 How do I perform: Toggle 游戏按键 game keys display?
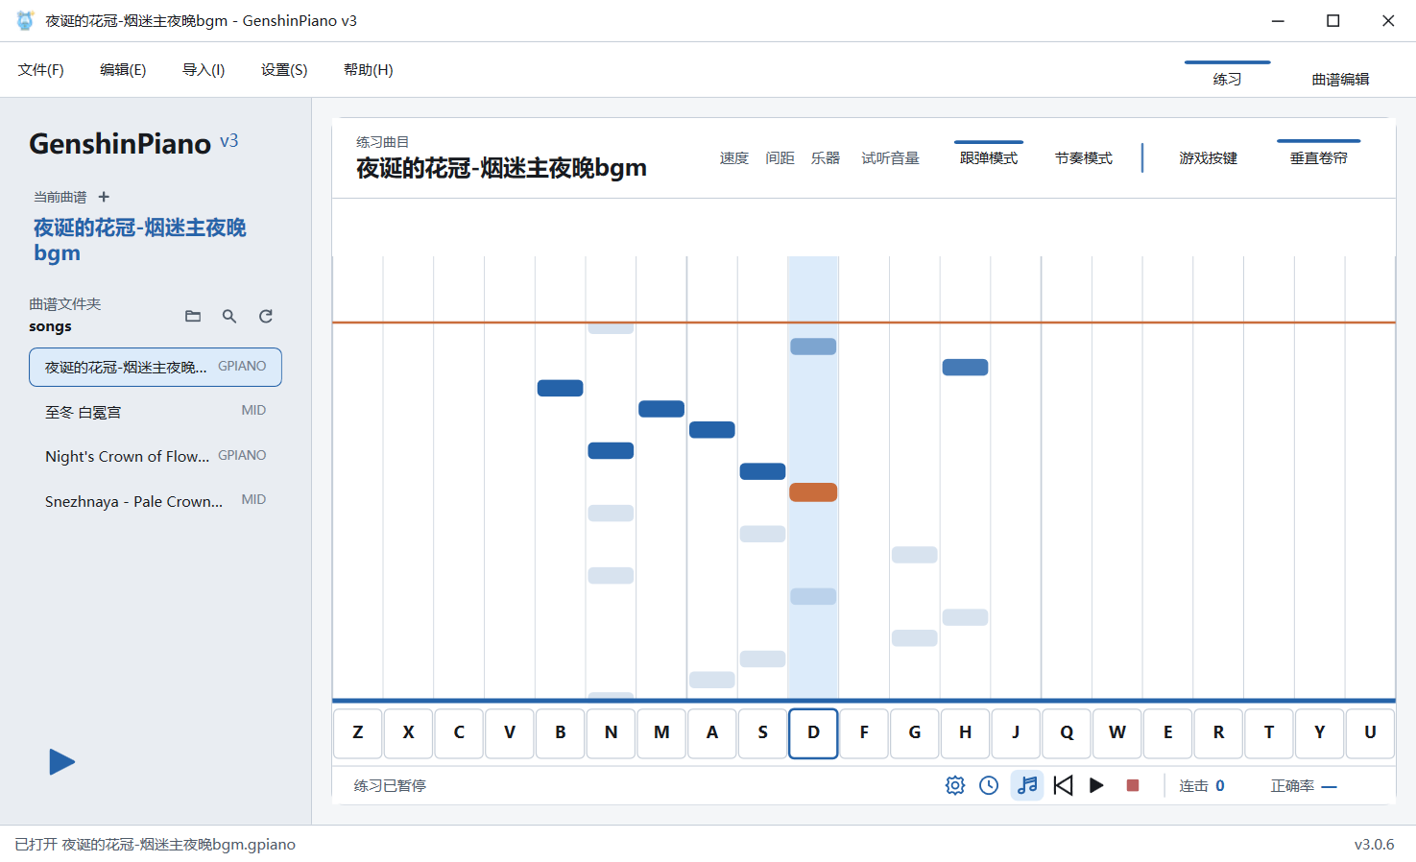coord(1209,158)
